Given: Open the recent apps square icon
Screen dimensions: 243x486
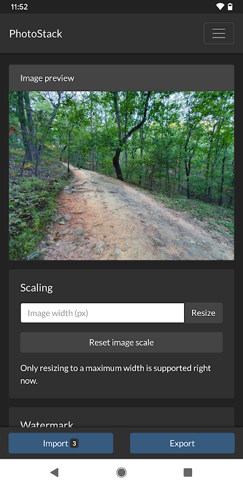Looking at the screenshot, I should (x=188, y=472).
